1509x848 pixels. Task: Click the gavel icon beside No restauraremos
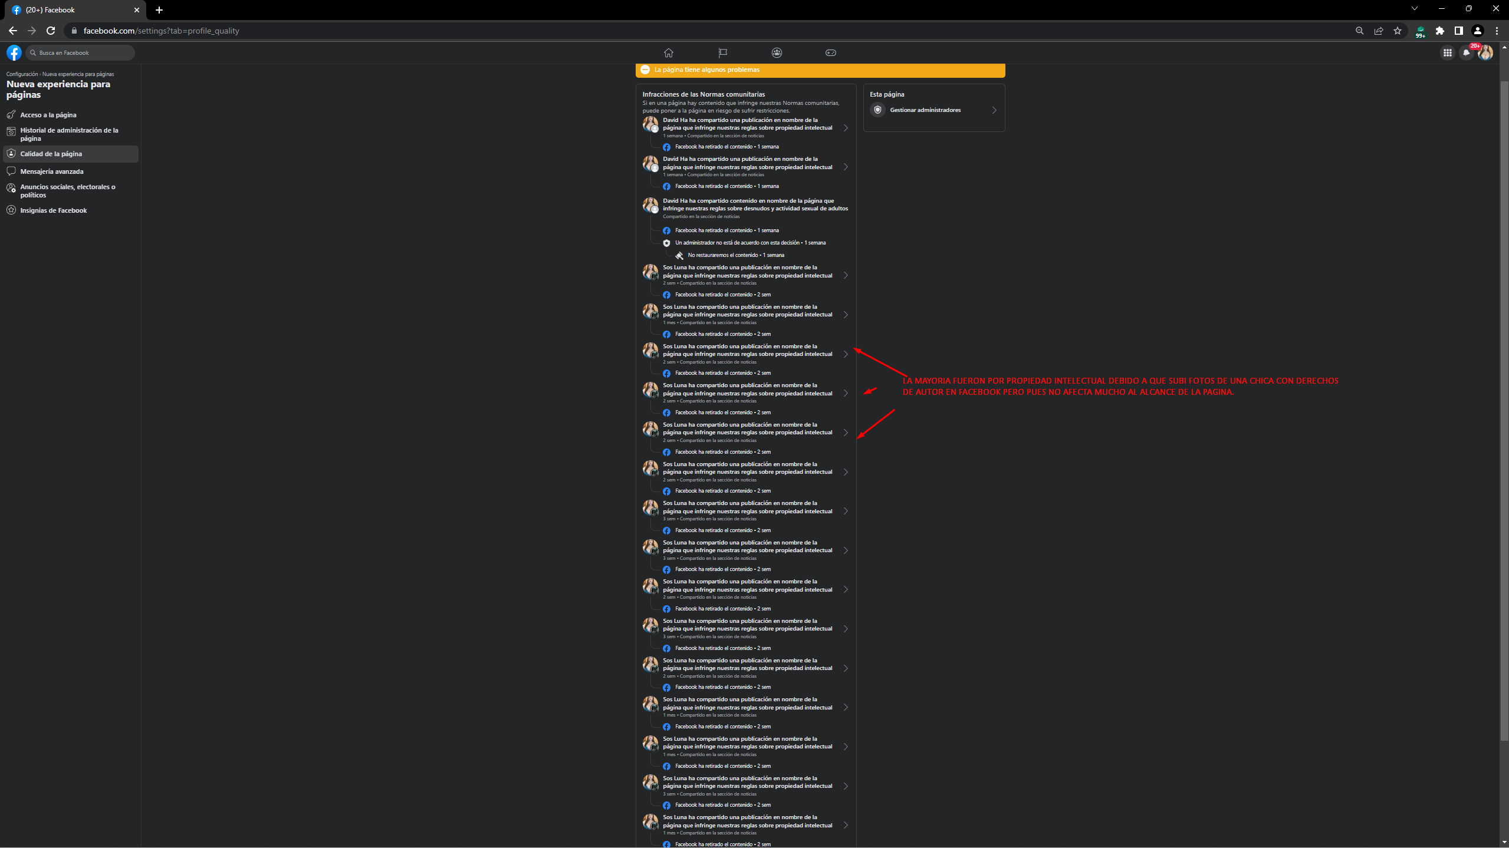[x=679, y=256]
